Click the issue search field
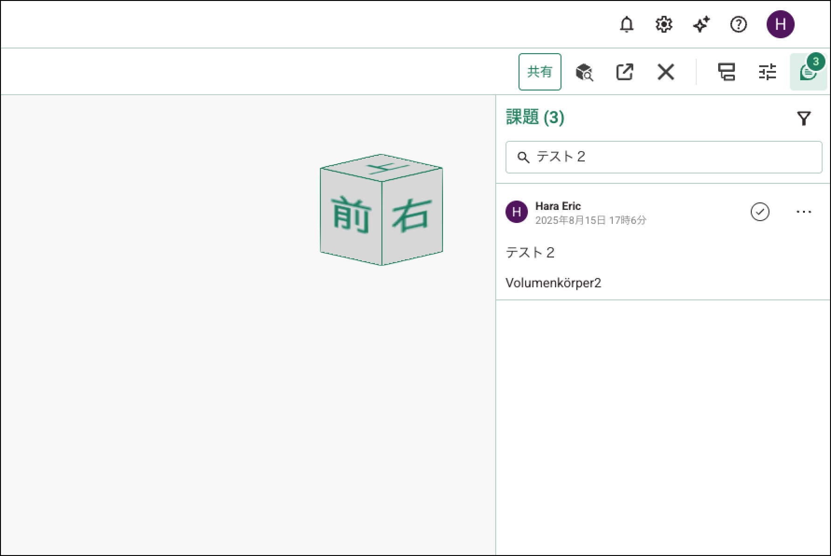 click(672, 157)
